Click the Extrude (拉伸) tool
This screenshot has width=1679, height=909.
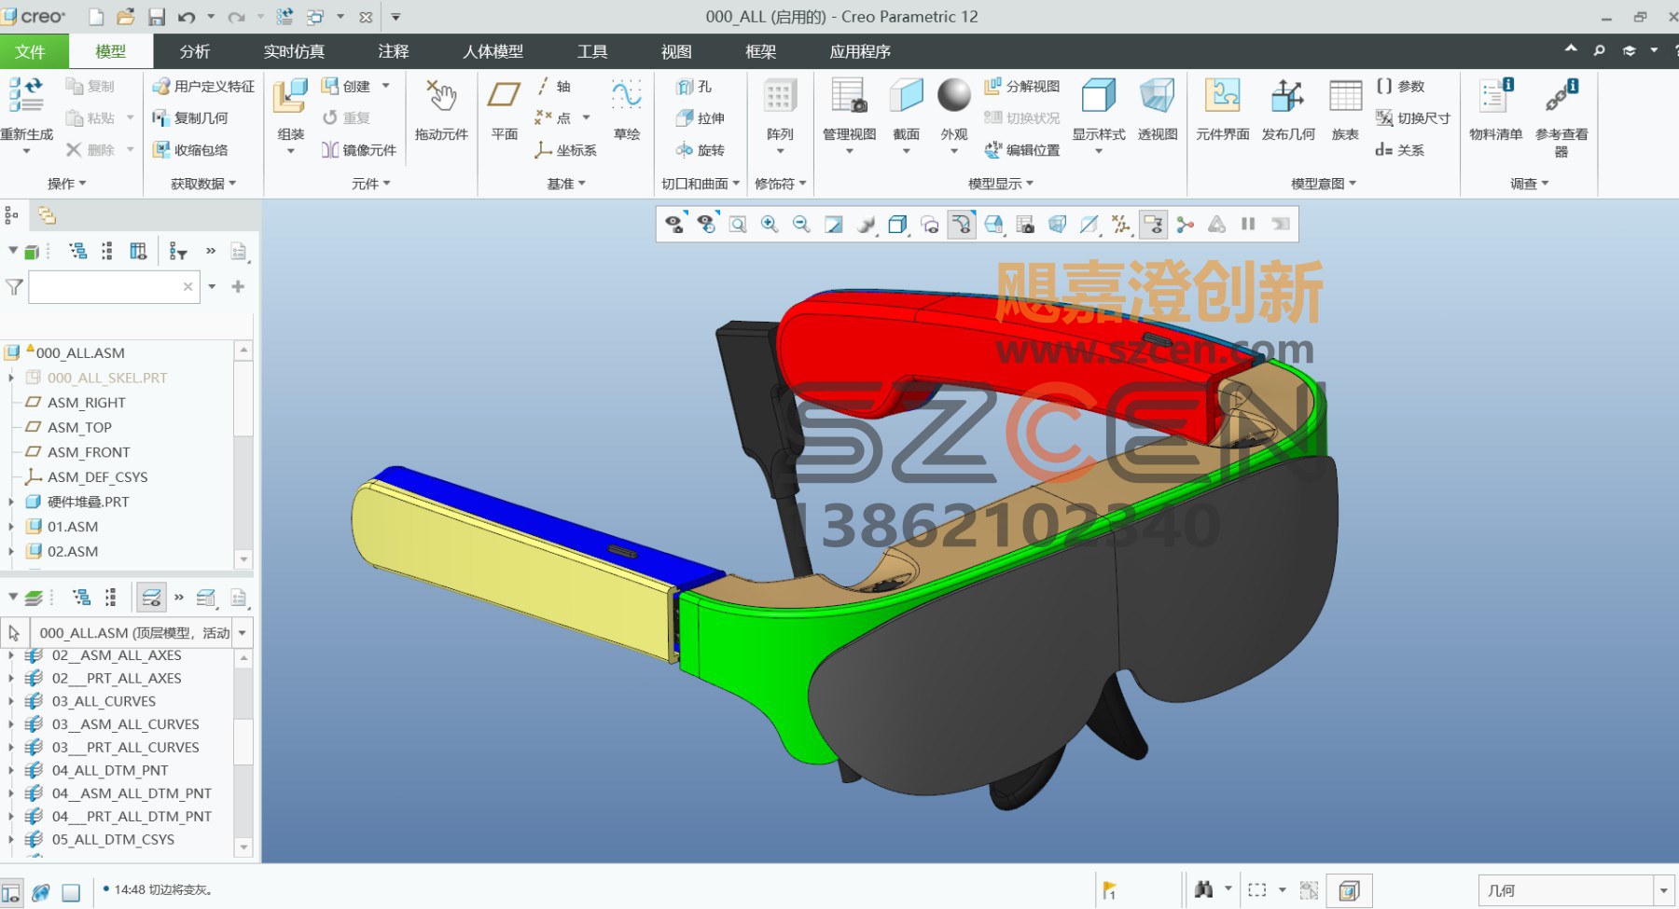(x=701, y=118)
